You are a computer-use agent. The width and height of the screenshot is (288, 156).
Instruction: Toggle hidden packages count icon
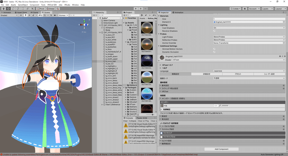pyautogui.click(x=154, y=15)
